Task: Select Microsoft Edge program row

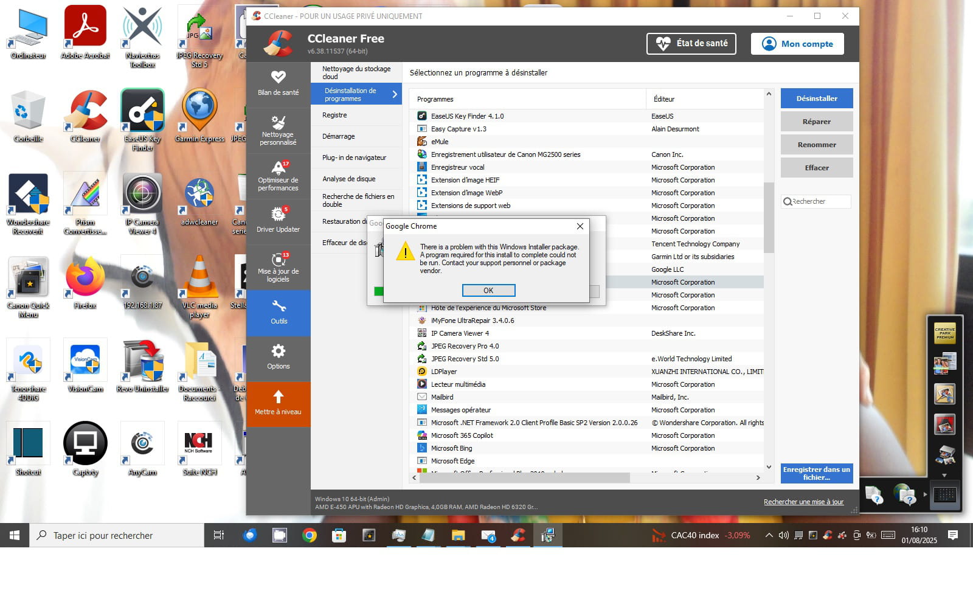Action: point(587,461)
